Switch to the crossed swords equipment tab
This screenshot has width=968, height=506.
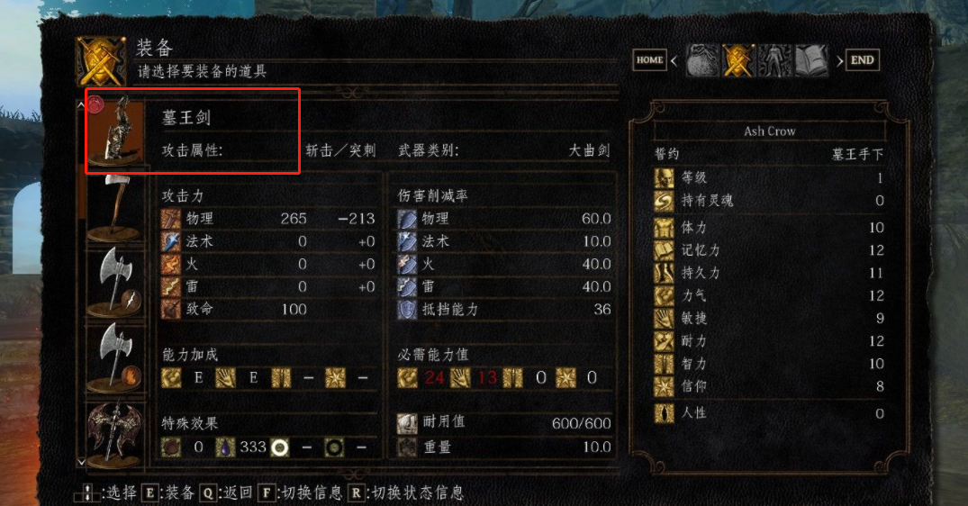point(738,60)
